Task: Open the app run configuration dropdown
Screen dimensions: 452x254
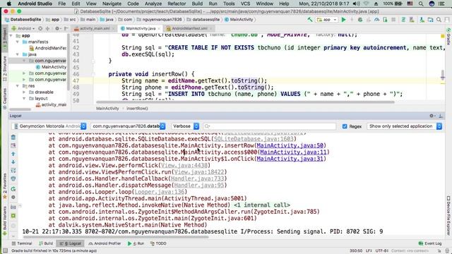Action: coord(326,20)
